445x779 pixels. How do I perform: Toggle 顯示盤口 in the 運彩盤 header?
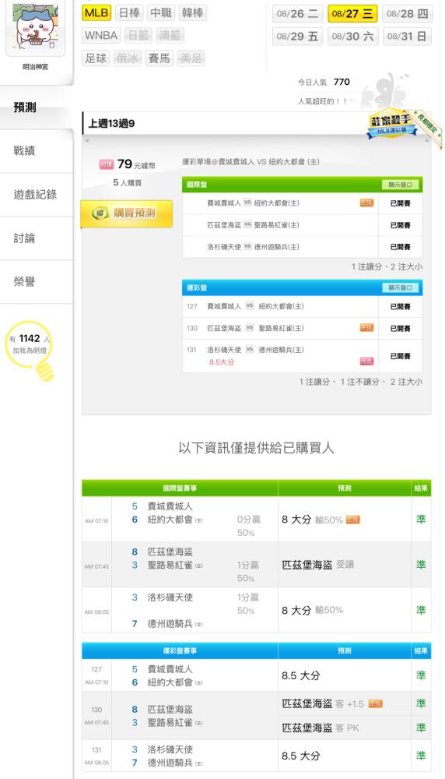[401, 287]
